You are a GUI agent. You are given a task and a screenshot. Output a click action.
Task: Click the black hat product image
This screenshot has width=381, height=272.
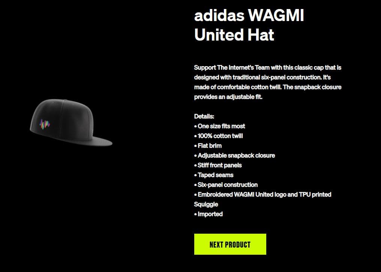[x=71, y=122]
